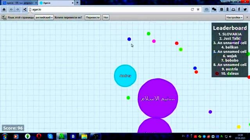Image resolution: width=250 pixels, height=140 pixels.
Task: Open the VKontakte B taskbar icon
Action: [73, 136]
